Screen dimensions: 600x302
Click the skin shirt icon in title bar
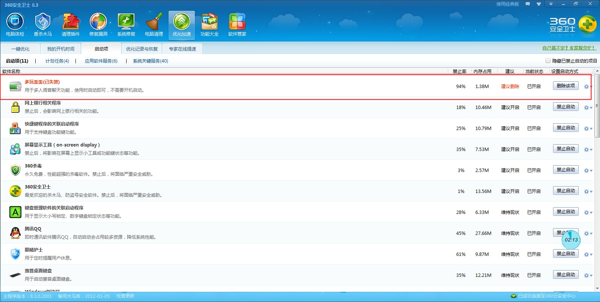click(x=539, y=4)
